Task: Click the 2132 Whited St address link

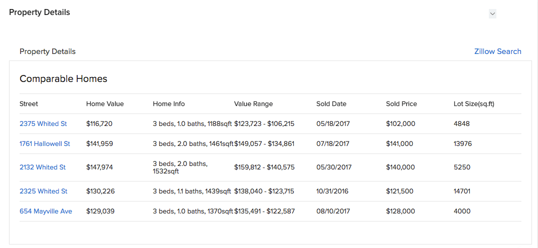Action: click(x=43, y=167)
